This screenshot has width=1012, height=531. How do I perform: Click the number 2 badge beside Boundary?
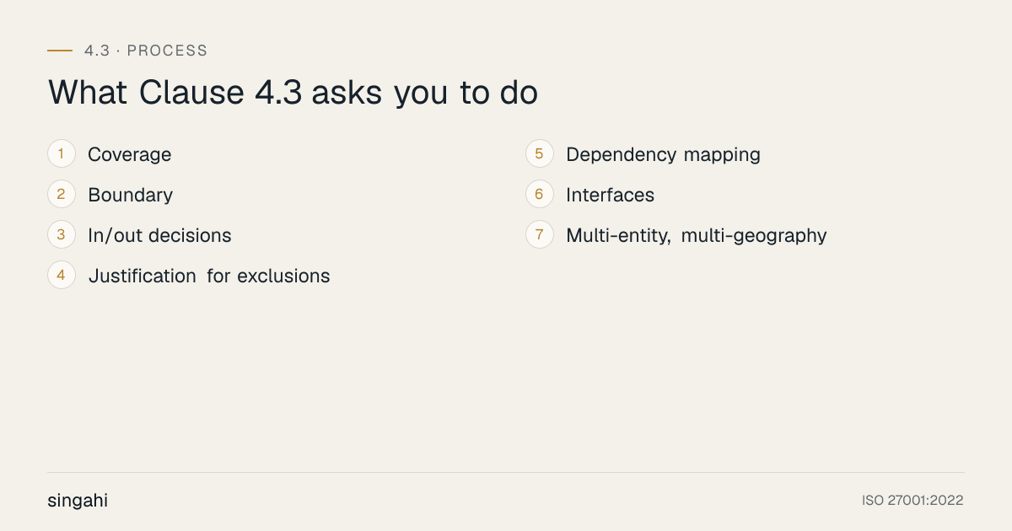tap(62, 195)
